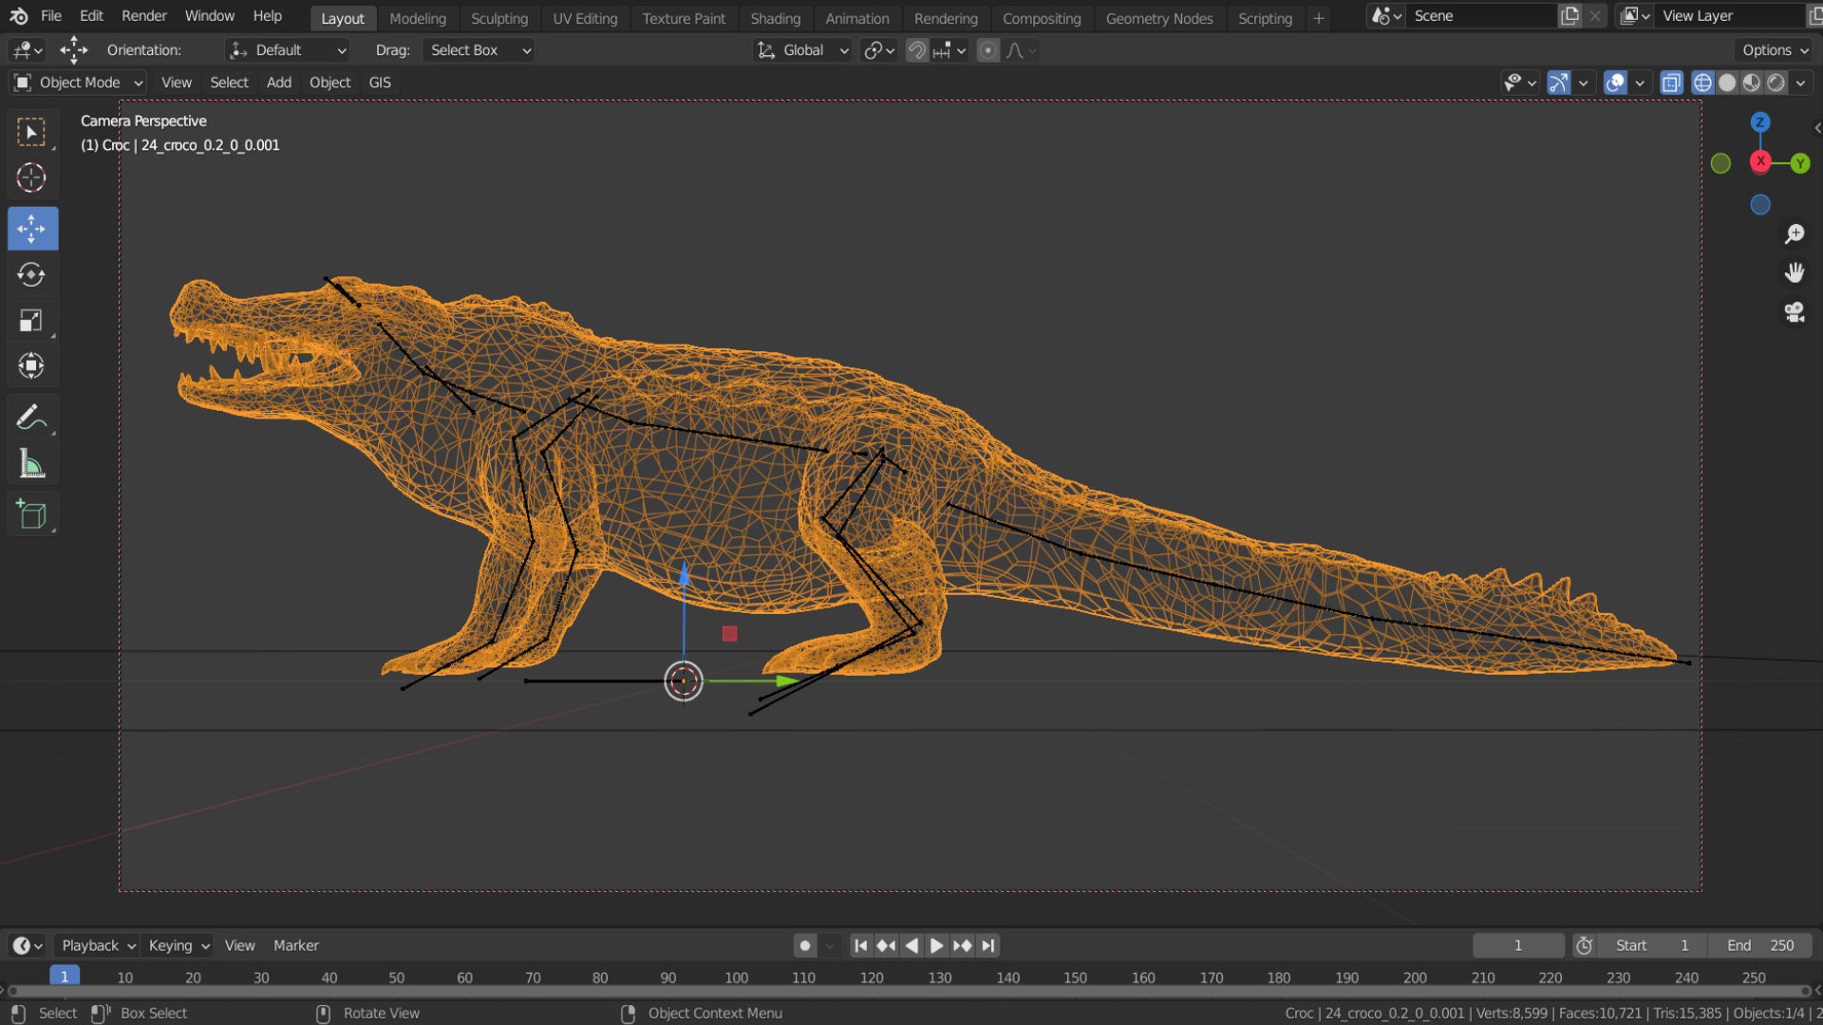This screenshot has height=1025, width=1823.
Task: Click timeline frame marker 1
Action: (65, 977)
